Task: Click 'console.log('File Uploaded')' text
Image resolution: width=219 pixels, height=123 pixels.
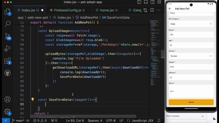Action: pos(78,58)
